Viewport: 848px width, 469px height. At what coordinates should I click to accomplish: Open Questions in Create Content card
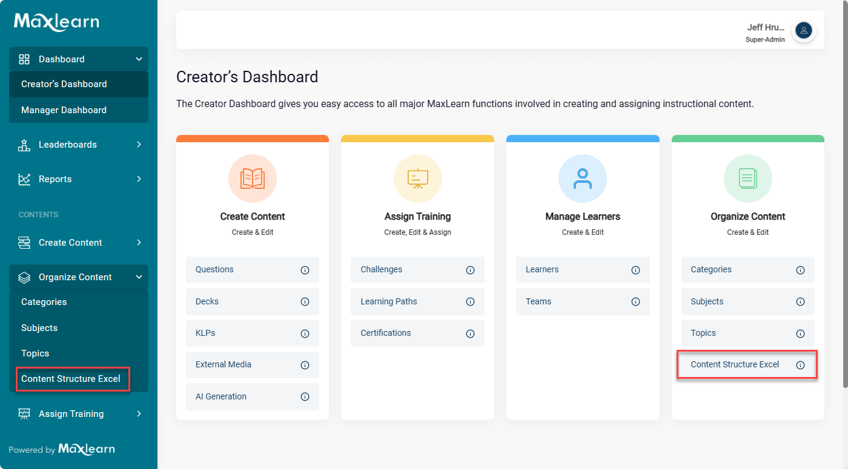click(253, 270)
